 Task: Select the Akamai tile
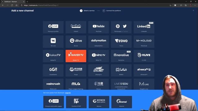coord(122,102)
